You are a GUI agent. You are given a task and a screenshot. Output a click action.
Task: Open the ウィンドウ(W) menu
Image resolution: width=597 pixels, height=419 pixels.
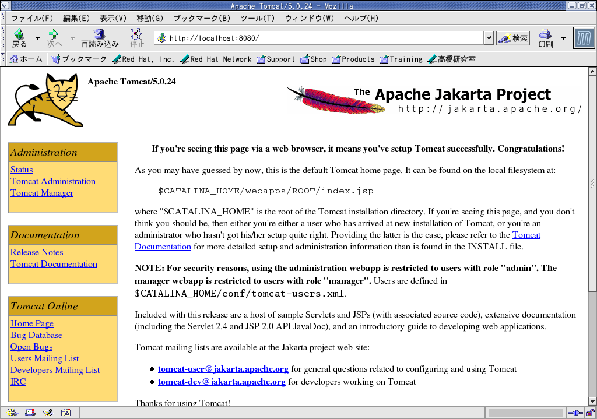[309, 18]
